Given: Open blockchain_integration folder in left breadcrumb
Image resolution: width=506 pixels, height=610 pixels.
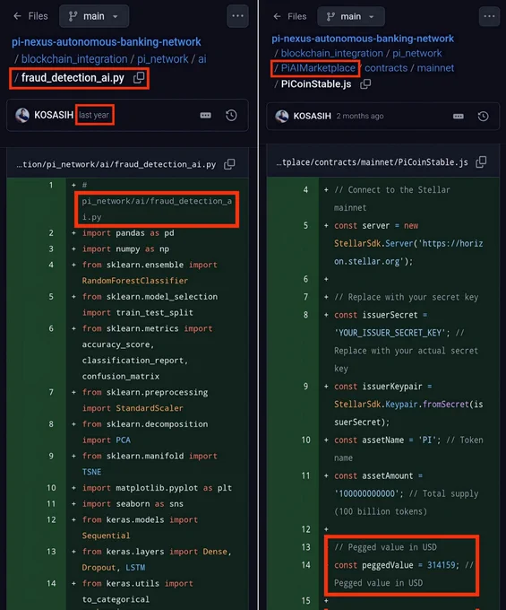Looking at the screenshot, I should point(74,58).
